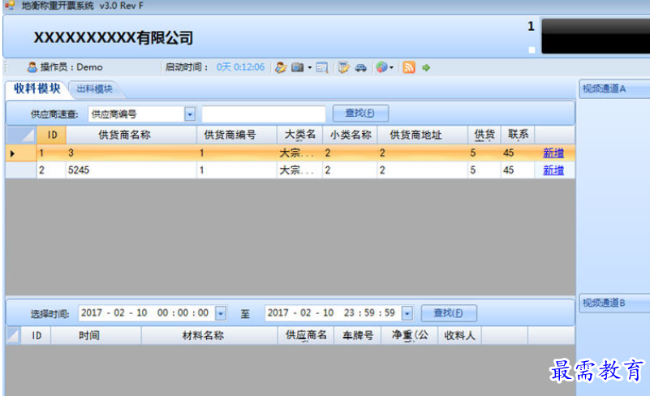
Task: Click the report window icon in toolbar
Action: (321, 67)
